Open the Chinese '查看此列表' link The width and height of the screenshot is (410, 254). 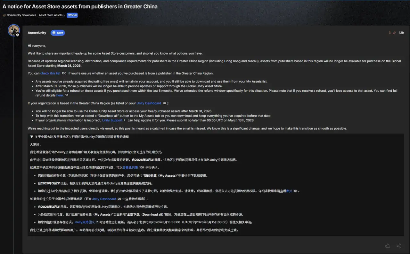pos(130,167)
